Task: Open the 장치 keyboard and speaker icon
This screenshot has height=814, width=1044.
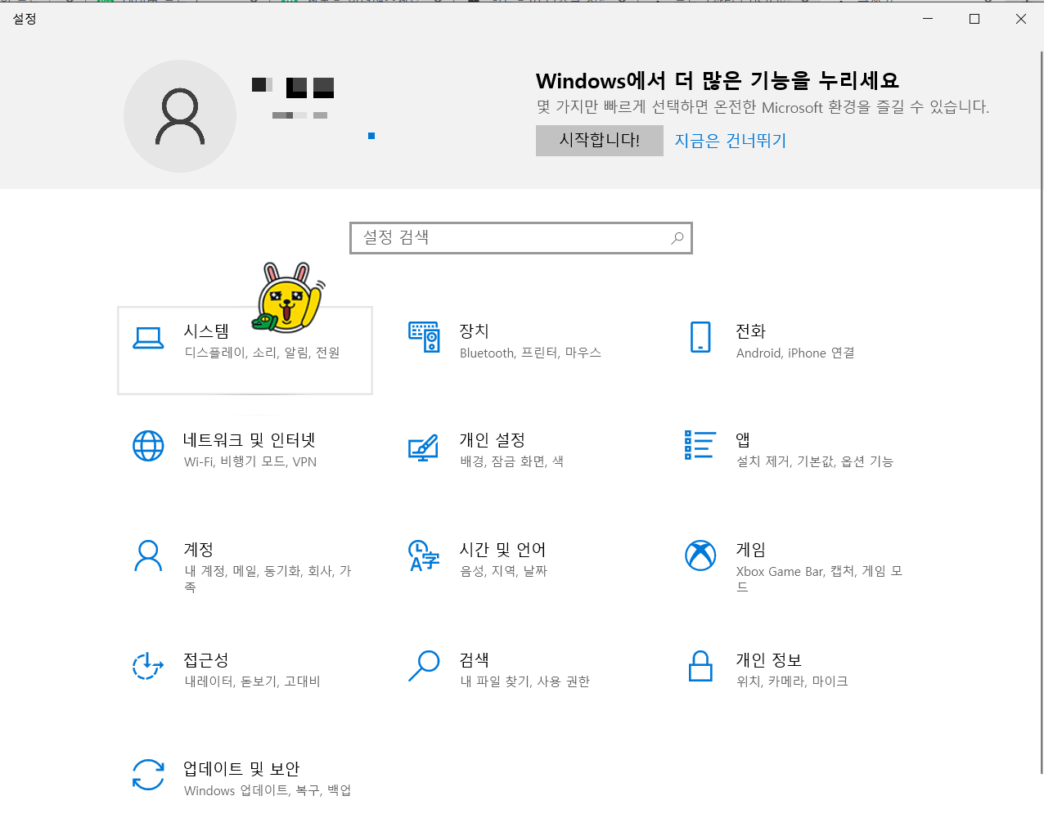Action: point(424,337)
